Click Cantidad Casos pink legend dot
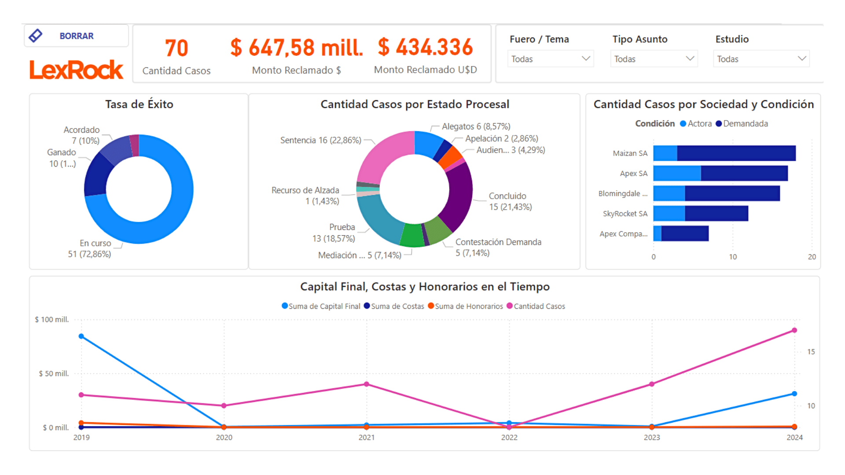 pos(510,306)
